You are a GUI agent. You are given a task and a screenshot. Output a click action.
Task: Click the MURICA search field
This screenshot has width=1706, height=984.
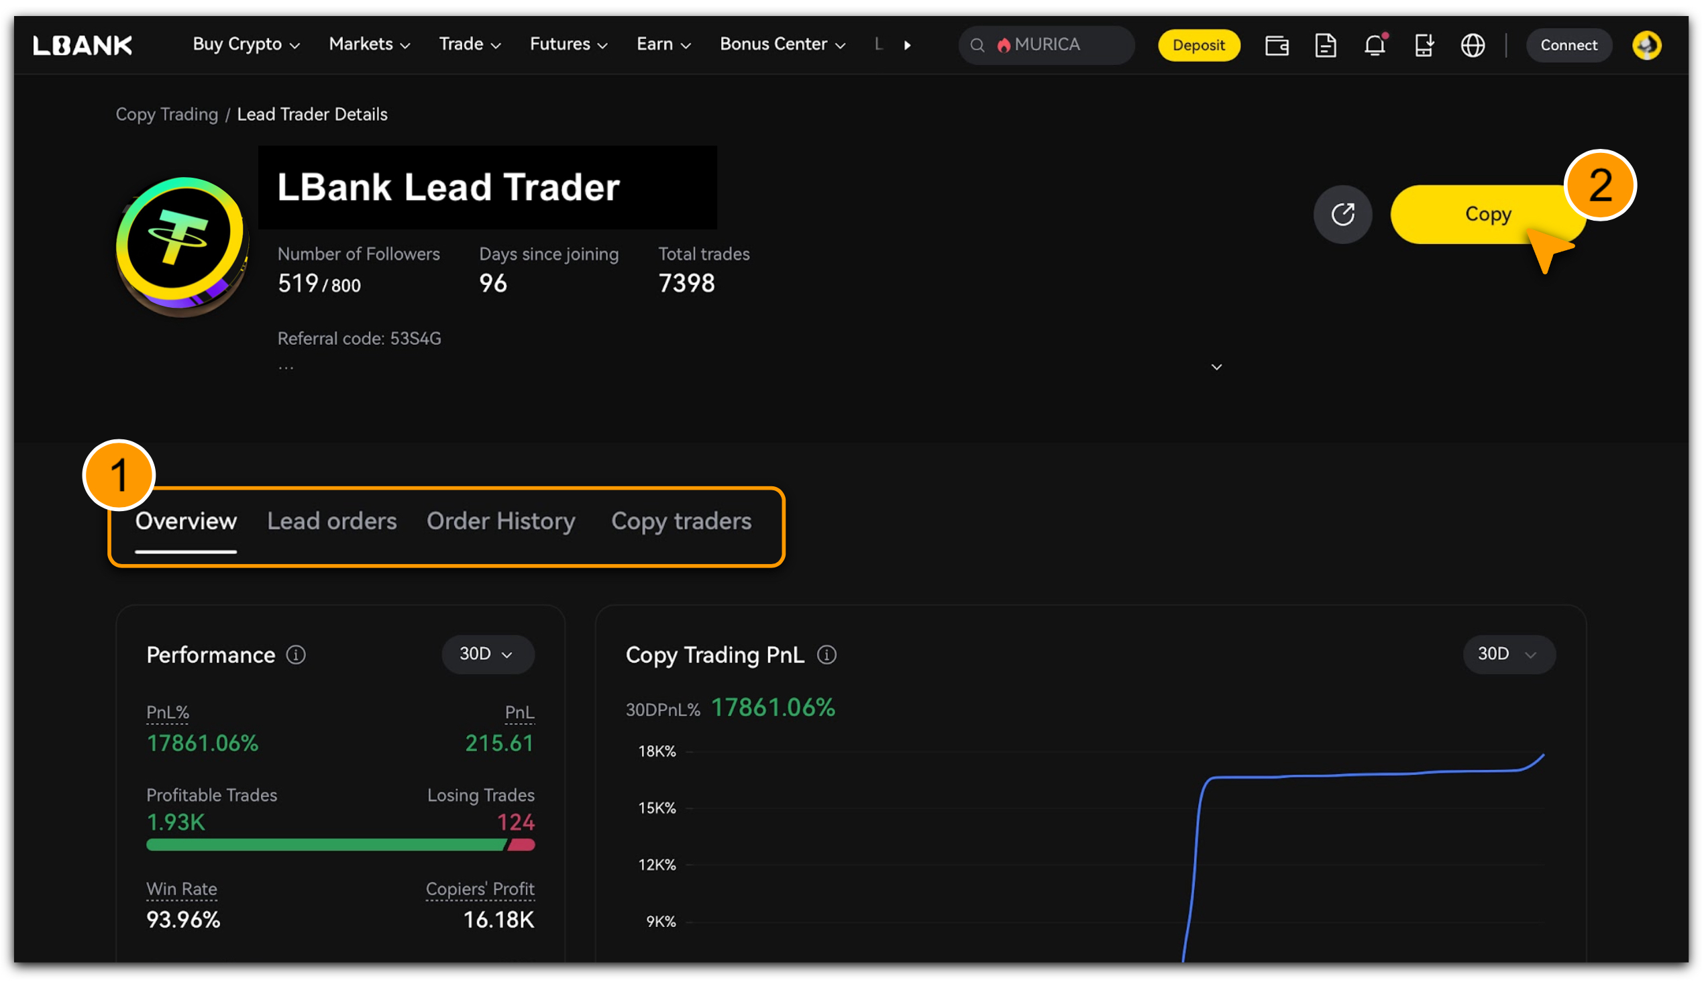[x=1055, y=46]
